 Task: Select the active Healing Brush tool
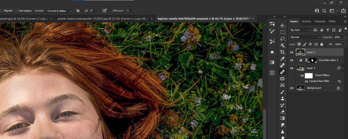[x=282, y=72]
